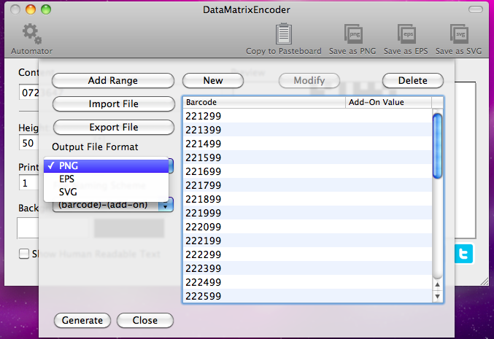Image resolution: width=494 pixels, height=339 pixels.
Task: Select barcode row 221699
Action: coord(307,171)
